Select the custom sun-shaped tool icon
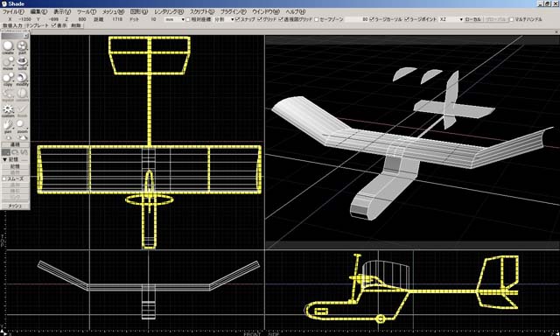Viewport: 560px width, 336px height. point(8,110)
